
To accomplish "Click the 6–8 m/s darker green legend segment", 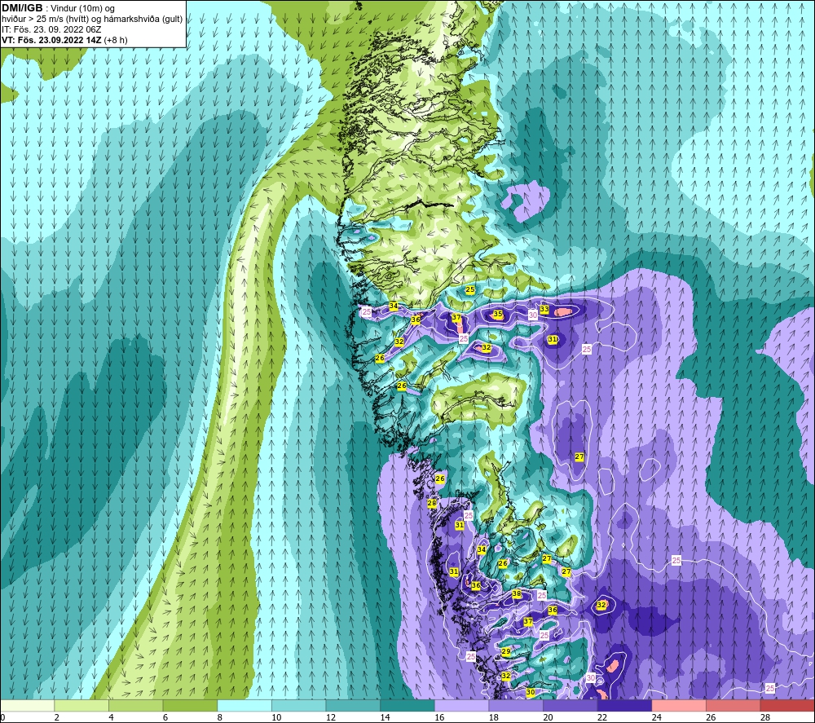I will coord(190,706).
